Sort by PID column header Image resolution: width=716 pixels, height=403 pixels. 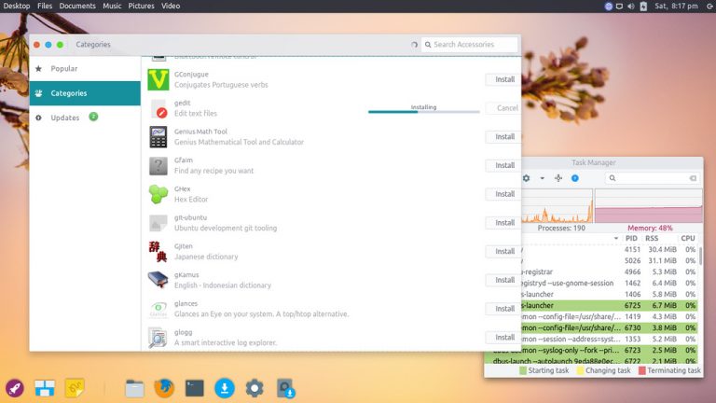[631, 239]
